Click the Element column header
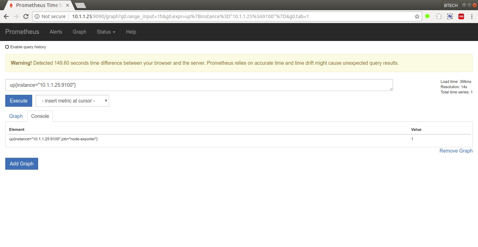Viewport: 478px width, 247px height. [17, 129]
